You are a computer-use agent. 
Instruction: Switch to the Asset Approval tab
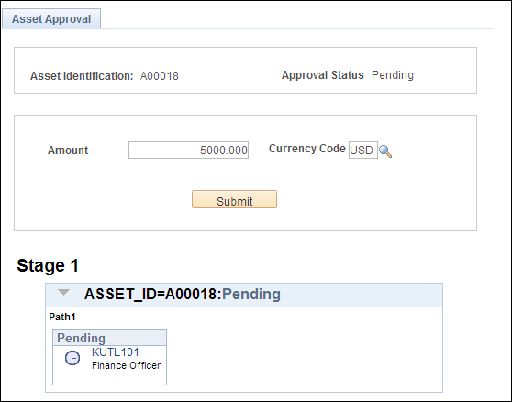[x=51, y=19]
